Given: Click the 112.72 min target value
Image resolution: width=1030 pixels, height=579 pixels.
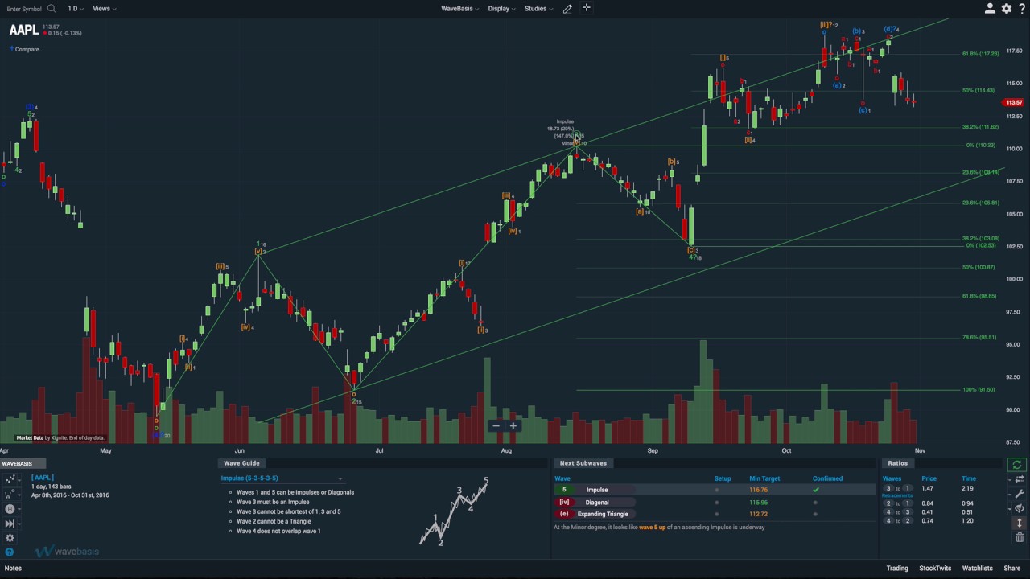Looking at the screenshot, I should (758, 514).
